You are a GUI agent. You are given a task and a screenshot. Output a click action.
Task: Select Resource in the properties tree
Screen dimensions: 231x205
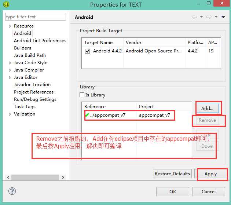tap(24, 26)
